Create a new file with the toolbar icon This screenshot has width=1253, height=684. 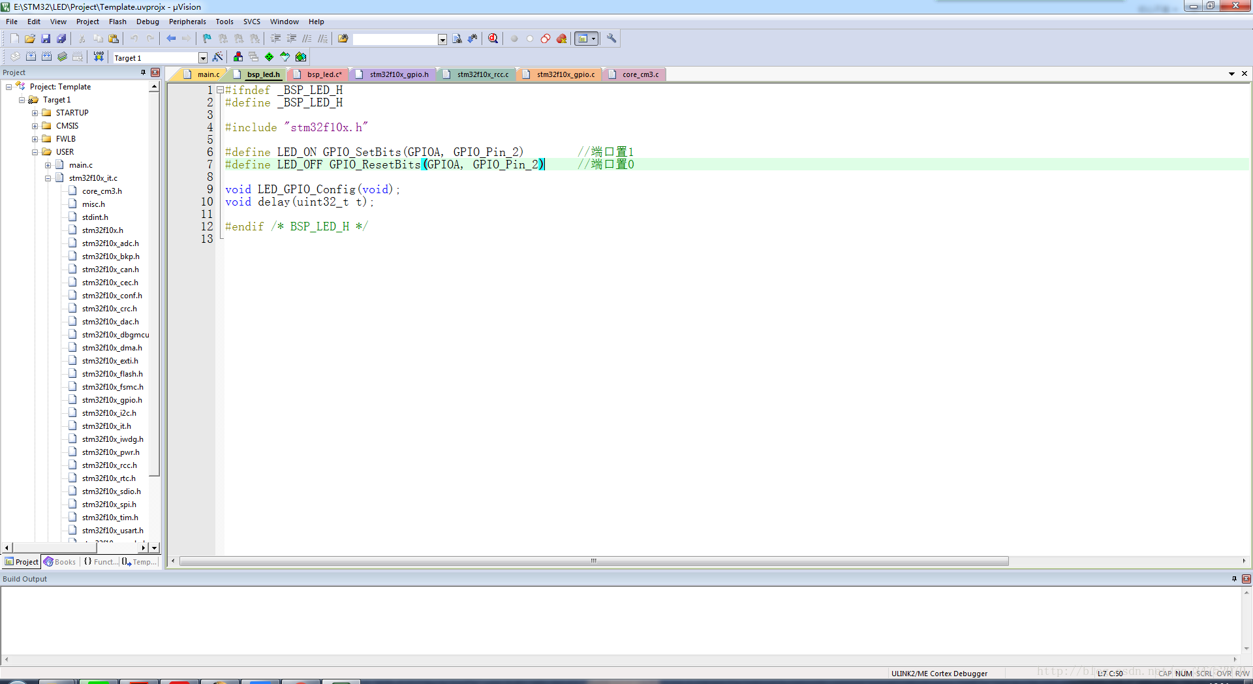(x=14, y=39)
